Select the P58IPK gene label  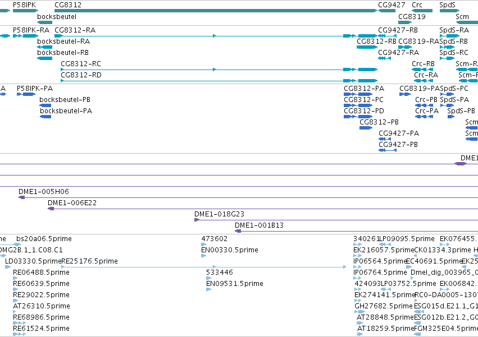24,5
